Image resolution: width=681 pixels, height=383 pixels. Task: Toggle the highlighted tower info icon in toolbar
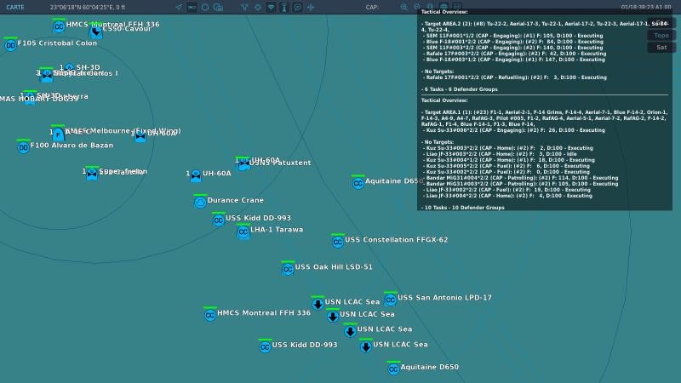click(x=284, y=7)
